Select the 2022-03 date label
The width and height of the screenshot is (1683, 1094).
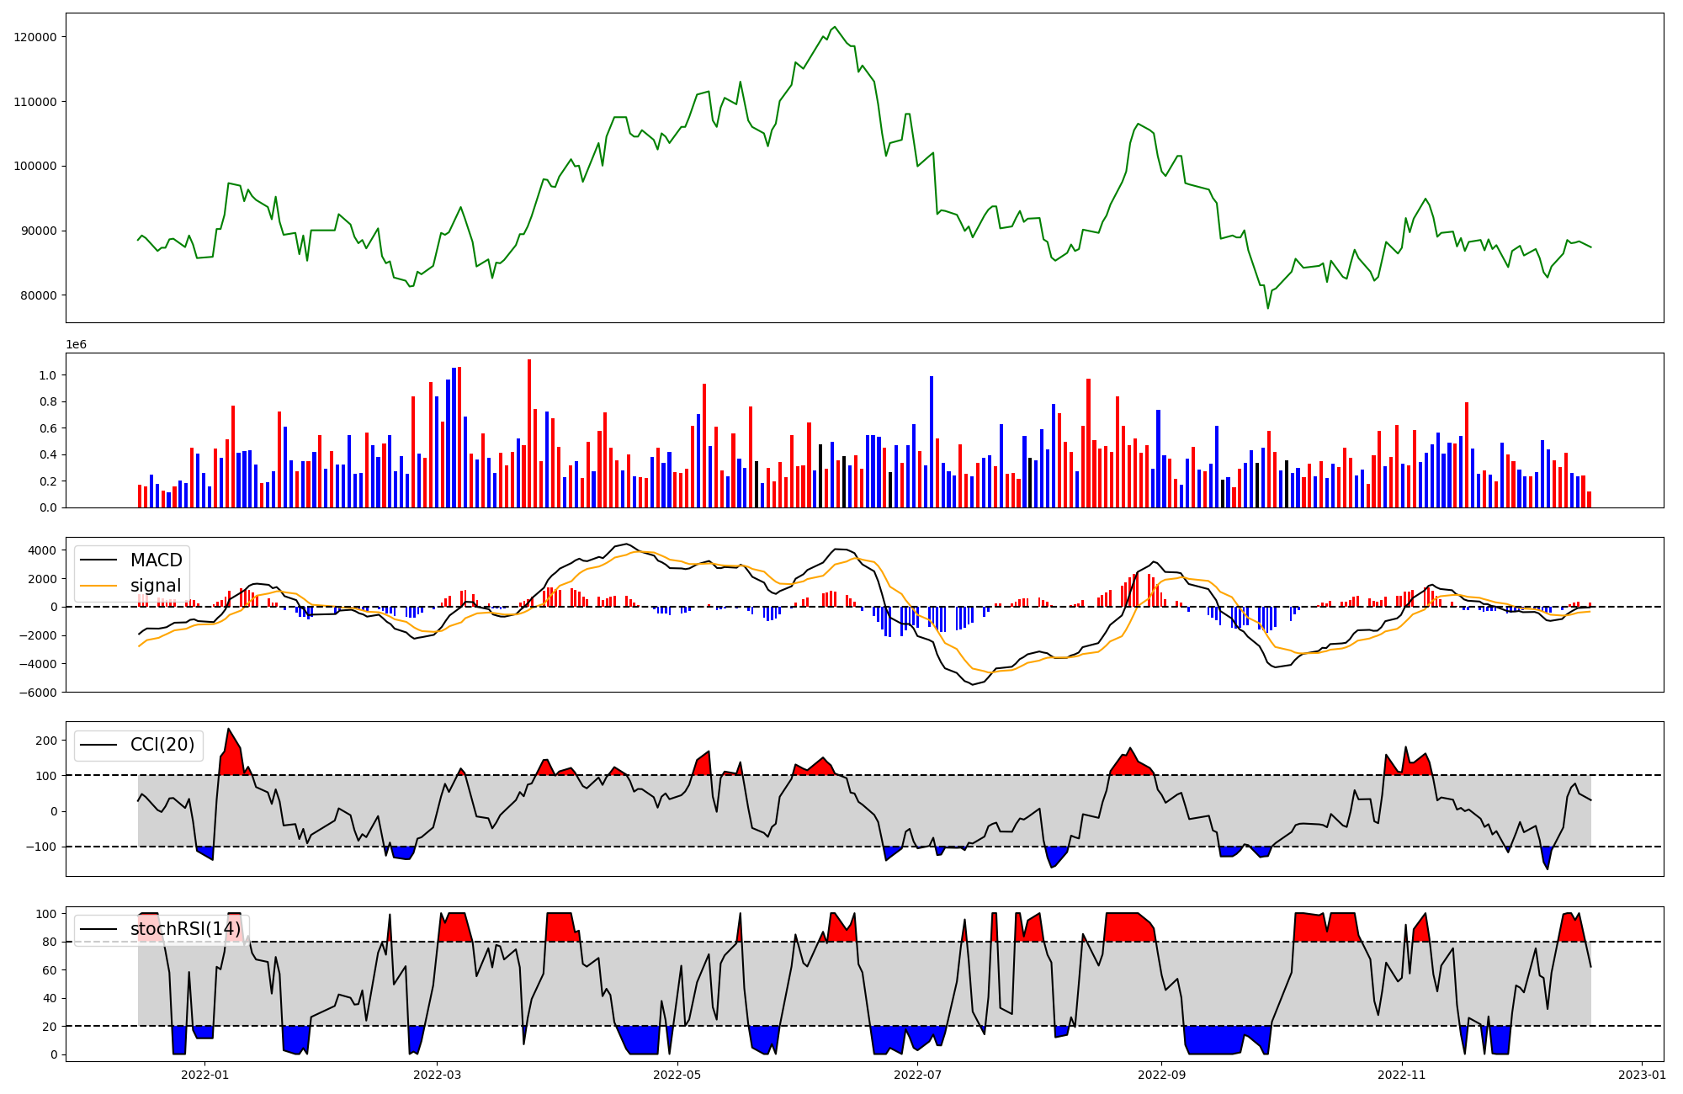[x=438, y=1075]
